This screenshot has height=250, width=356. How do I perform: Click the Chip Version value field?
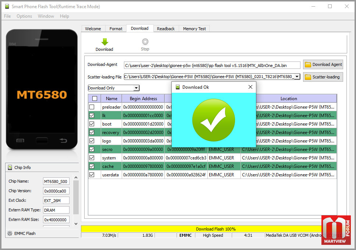pyautogui.click(x=56, y=191)
